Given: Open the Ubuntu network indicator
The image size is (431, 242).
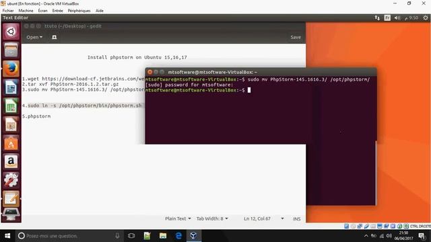Looking at the screenshot, I should tap(377, 18).
